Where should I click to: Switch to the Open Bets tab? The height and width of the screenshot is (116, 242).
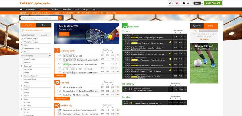197,26
